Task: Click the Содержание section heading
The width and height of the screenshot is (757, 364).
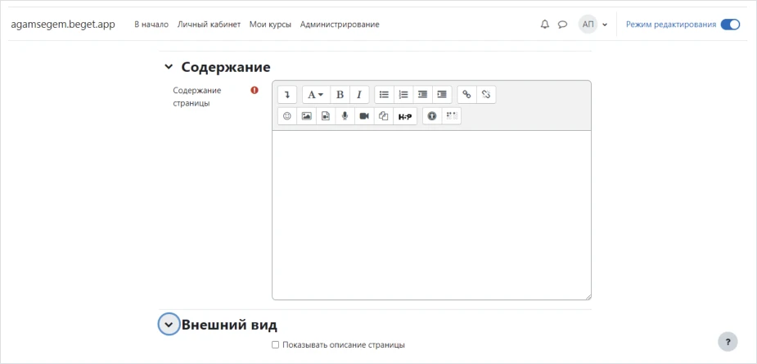Action: [225, 67]
